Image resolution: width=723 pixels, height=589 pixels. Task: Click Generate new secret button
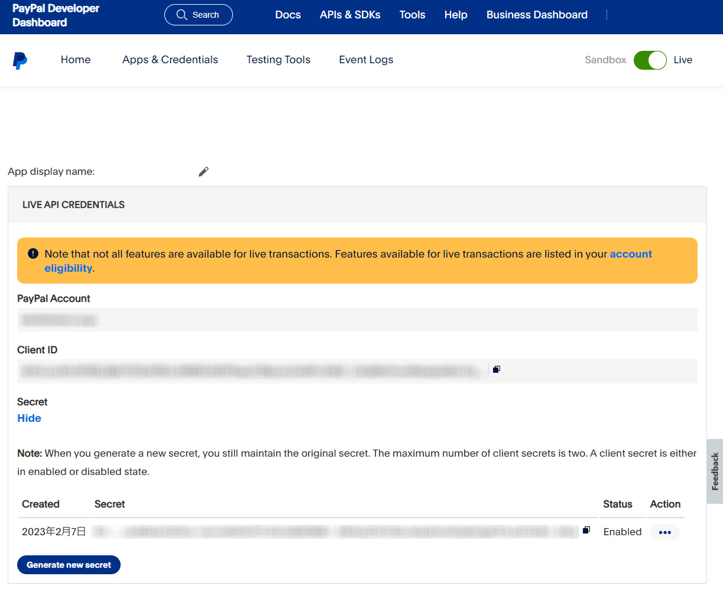pos(69,565)
